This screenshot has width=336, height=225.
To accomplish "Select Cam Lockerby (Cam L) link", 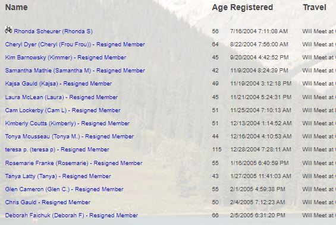I will tap(63, 110).
